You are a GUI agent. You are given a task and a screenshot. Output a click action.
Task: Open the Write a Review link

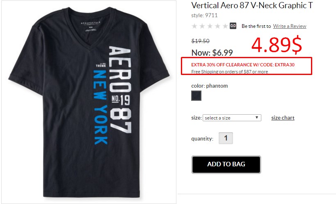pyautogui.click(x=290, y=26)
